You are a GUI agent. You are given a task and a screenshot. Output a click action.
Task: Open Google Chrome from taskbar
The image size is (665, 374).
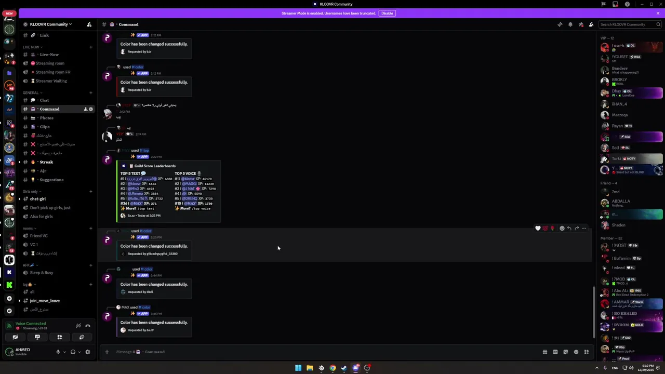[x=332, y=368]
